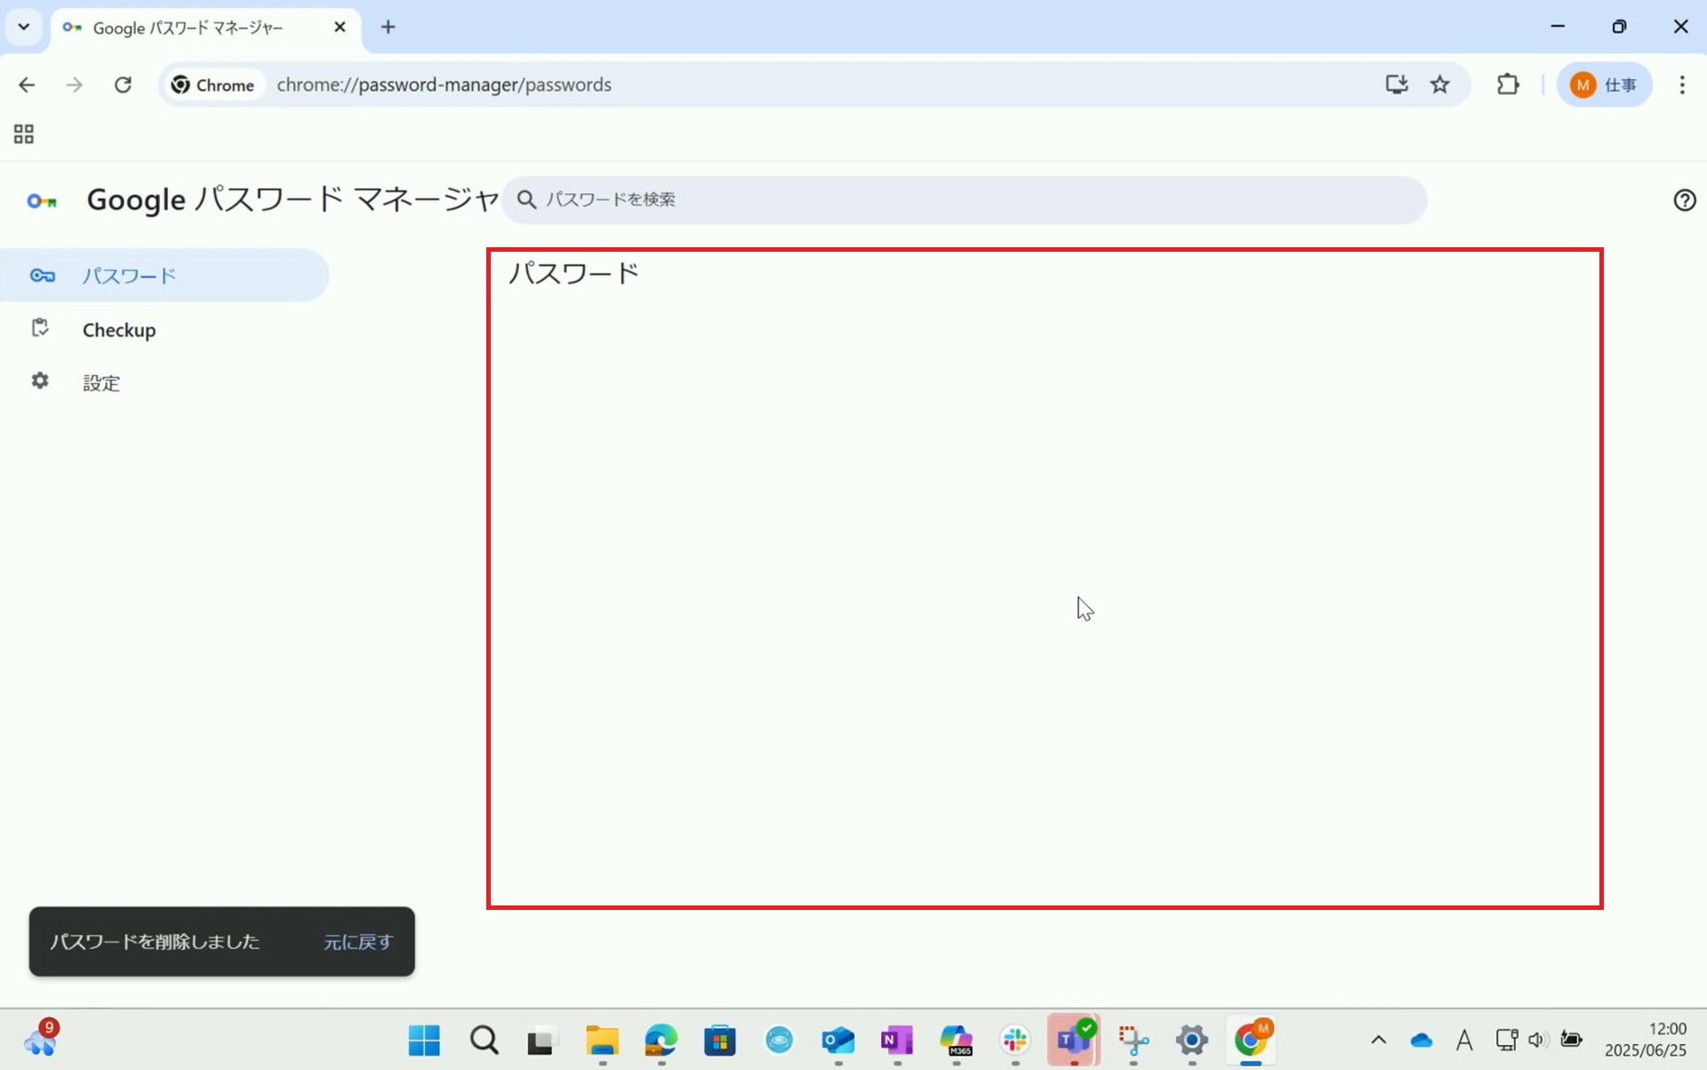The image size is (1707, 1070).
Task: Bookmark this page with star icon
Action: click(1440, 84)
